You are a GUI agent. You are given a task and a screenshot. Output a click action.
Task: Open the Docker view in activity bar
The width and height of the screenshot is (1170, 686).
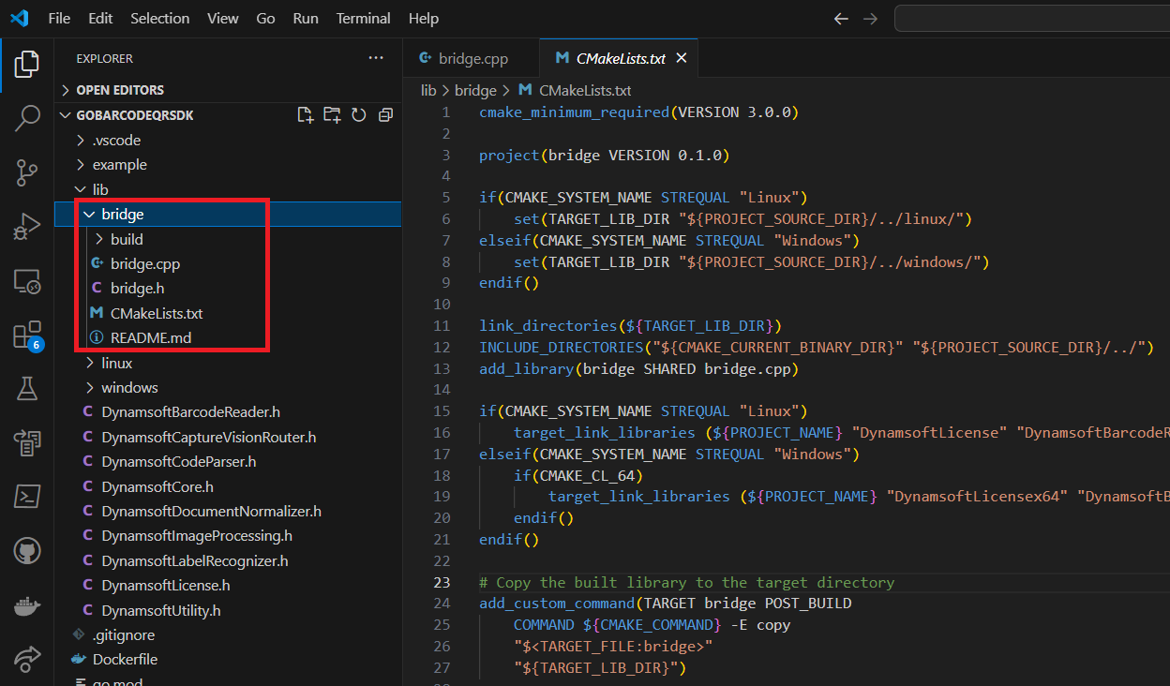pos(27,606)
